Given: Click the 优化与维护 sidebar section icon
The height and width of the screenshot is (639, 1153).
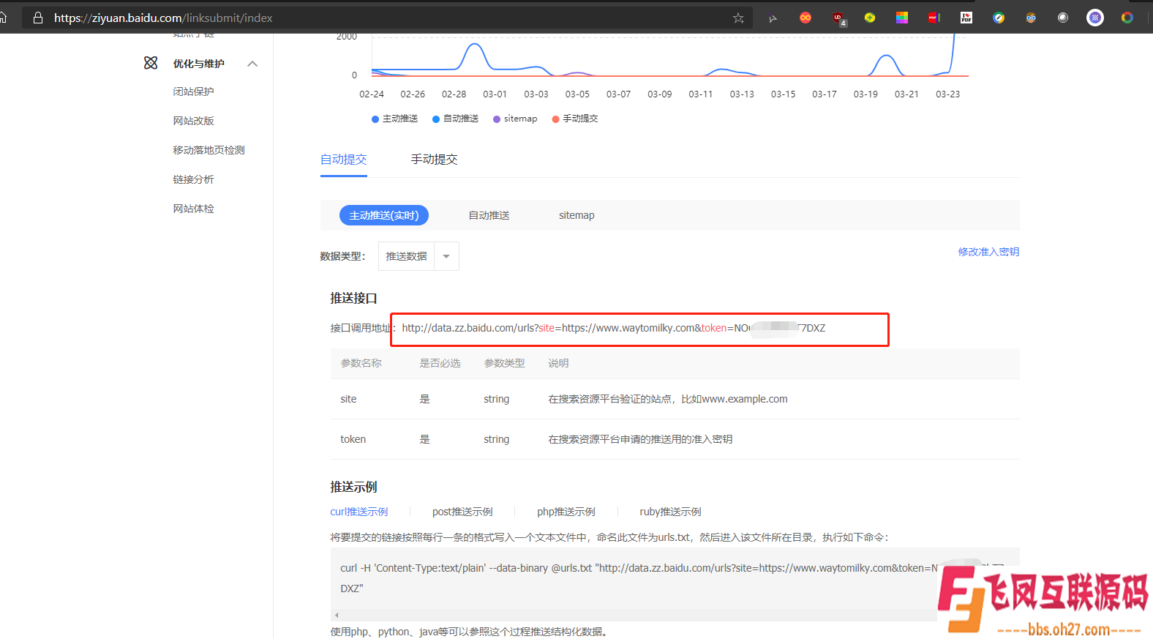Looking at the screenshot, I should coord(151,63).
